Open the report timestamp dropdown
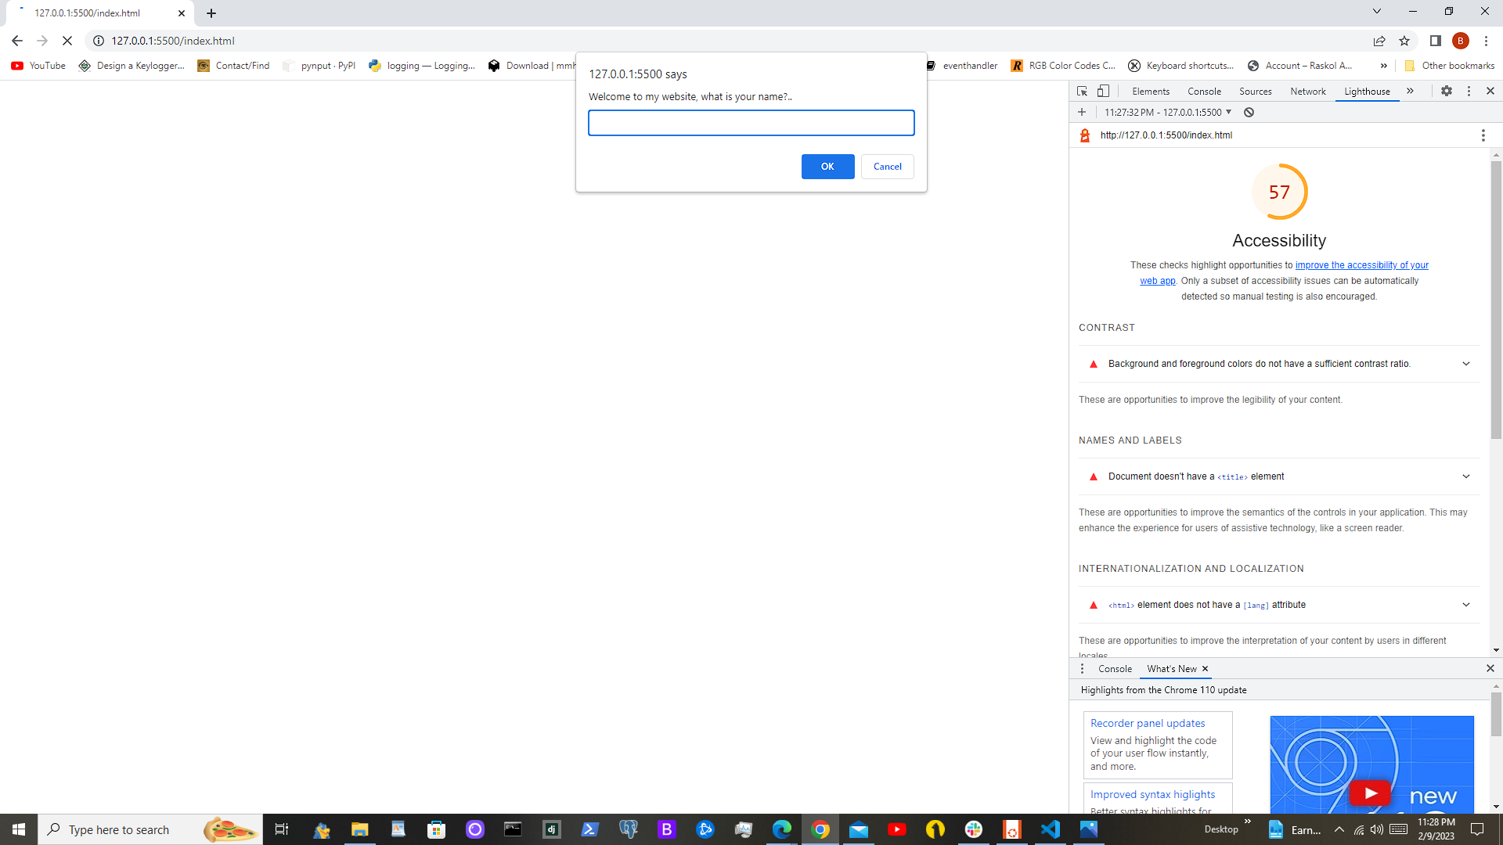1503x845 pixels. [1168, 113]
